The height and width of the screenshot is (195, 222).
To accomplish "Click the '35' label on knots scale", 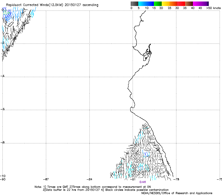I will tap(185, 8).
